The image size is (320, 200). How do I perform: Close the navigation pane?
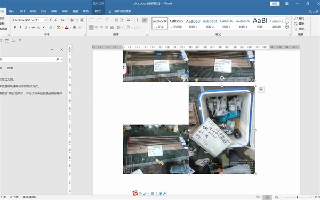click(x=62, y=50)
